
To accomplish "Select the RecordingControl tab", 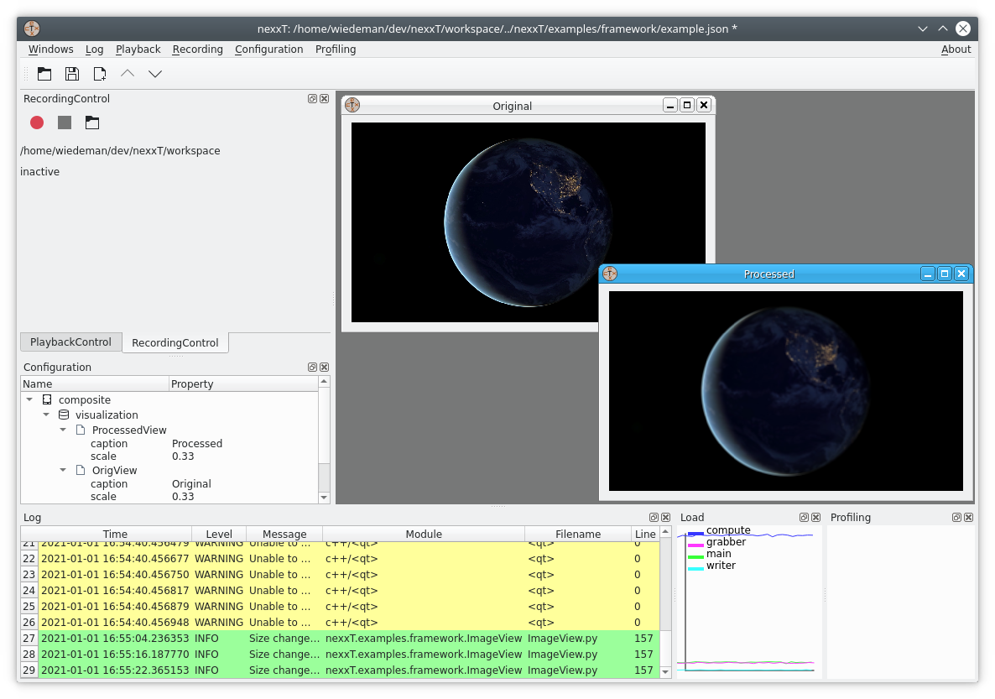I will pyautogui.click(x=175, y=342).
